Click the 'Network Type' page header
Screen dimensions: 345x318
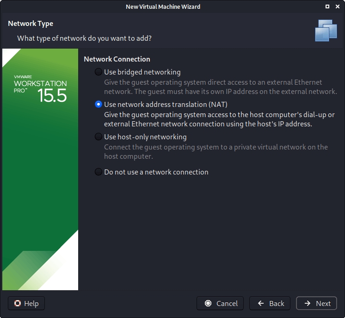pyautogui.click(x=31, y=24)
